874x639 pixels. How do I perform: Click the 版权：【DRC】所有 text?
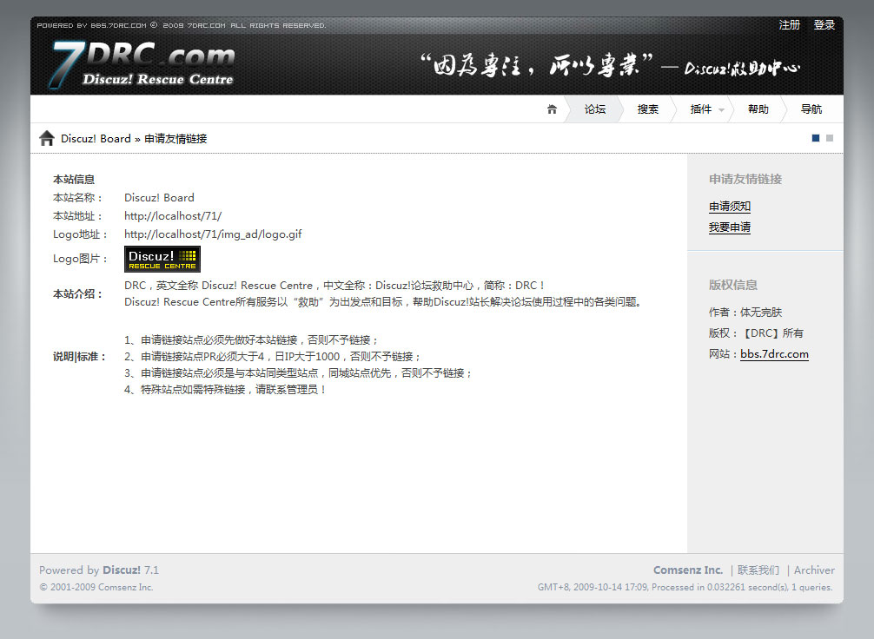tap(756, 333)
